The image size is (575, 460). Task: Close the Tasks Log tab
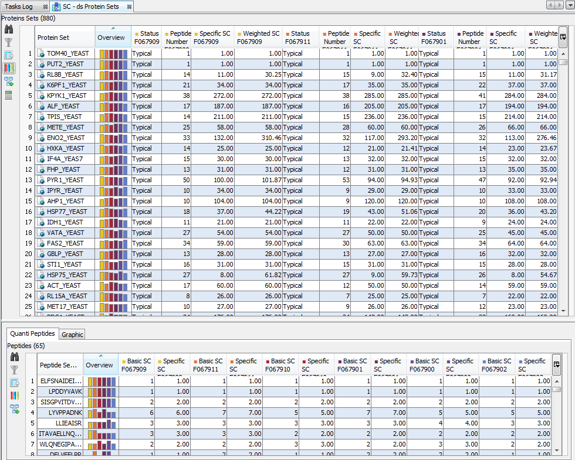pyautogui.click(x=45, y=6)
